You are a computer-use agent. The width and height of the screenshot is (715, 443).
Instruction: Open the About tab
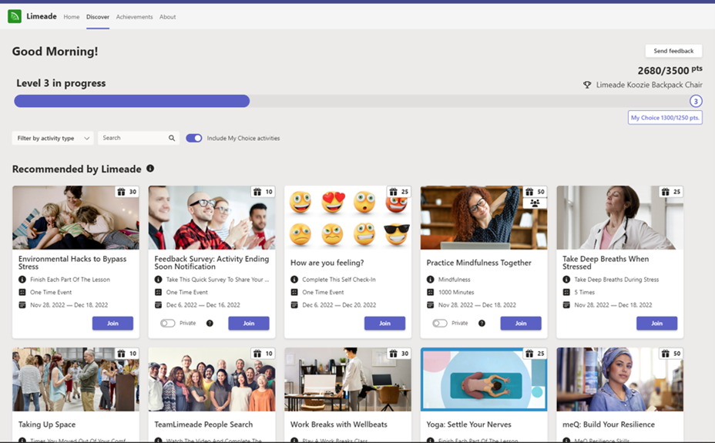click(x=167, y=17)
